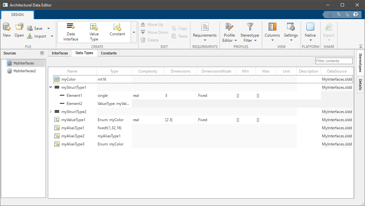Expand the Create gallery dropdown arrow
The image size is (365, 206).
pos(134,32)
